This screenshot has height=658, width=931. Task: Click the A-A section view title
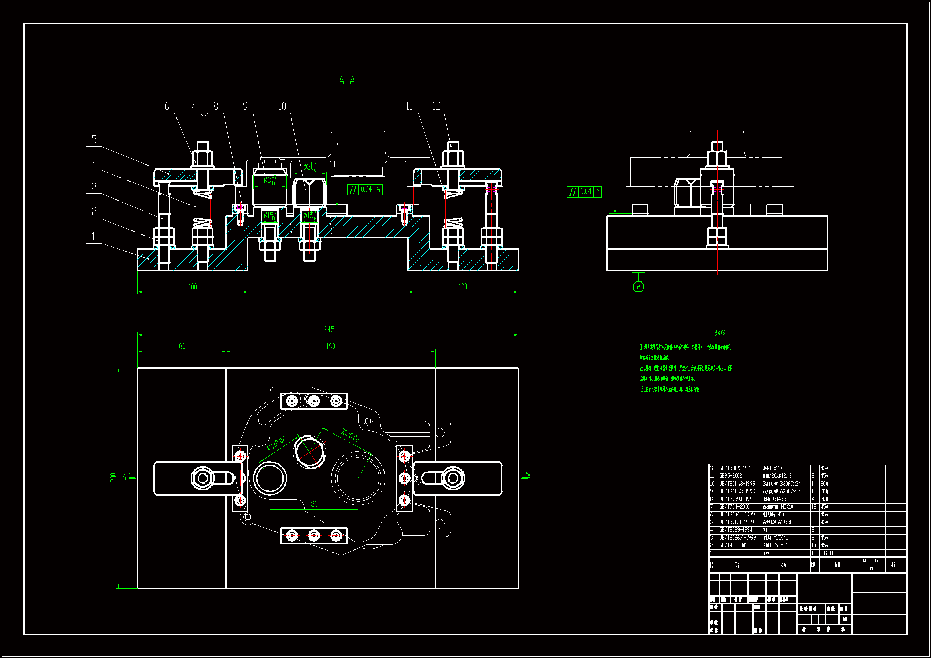click(x=347, y=81)
